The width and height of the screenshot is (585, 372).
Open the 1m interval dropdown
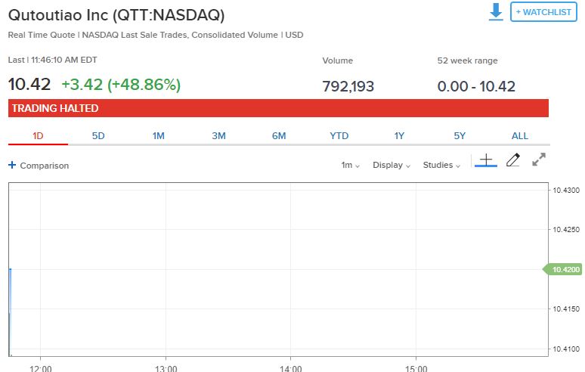(351, 166)
